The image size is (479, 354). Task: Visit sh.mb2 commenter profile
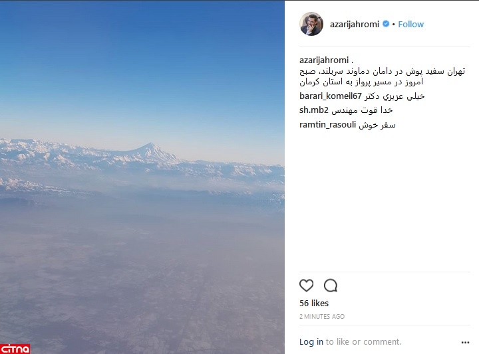[x=314, y=110]
